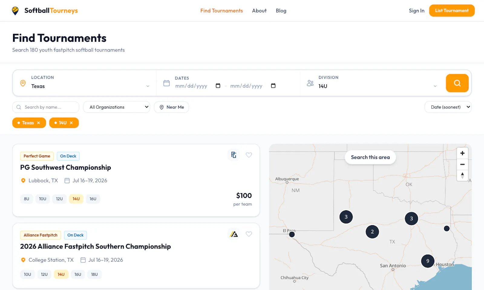484x290 pixels.
Task: Open the About nav item
Action: click(x=259, y=11)
